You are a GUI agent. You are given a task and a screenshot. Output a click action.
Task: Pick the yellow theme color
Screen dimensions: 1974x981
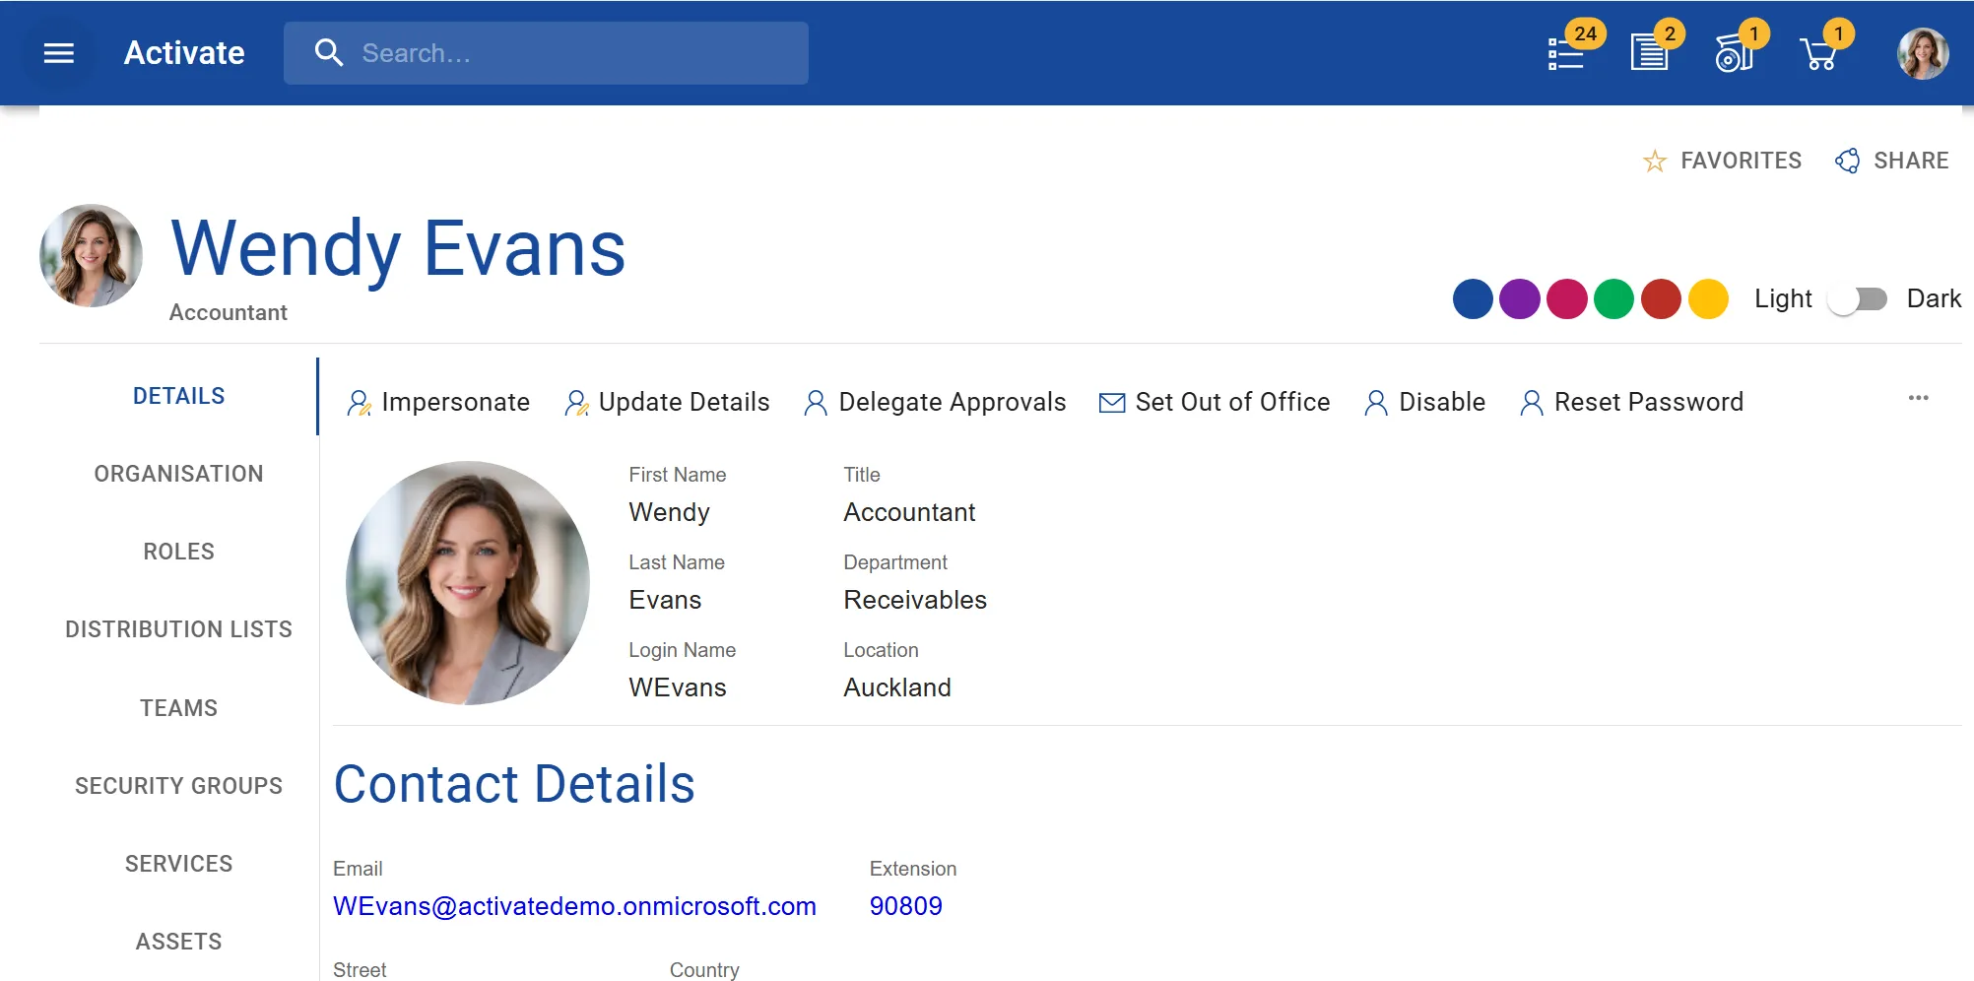tap(1708, 299)
